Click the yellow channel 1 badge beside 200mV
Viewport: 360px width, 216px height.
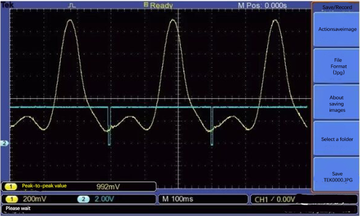tap(11, 199)
